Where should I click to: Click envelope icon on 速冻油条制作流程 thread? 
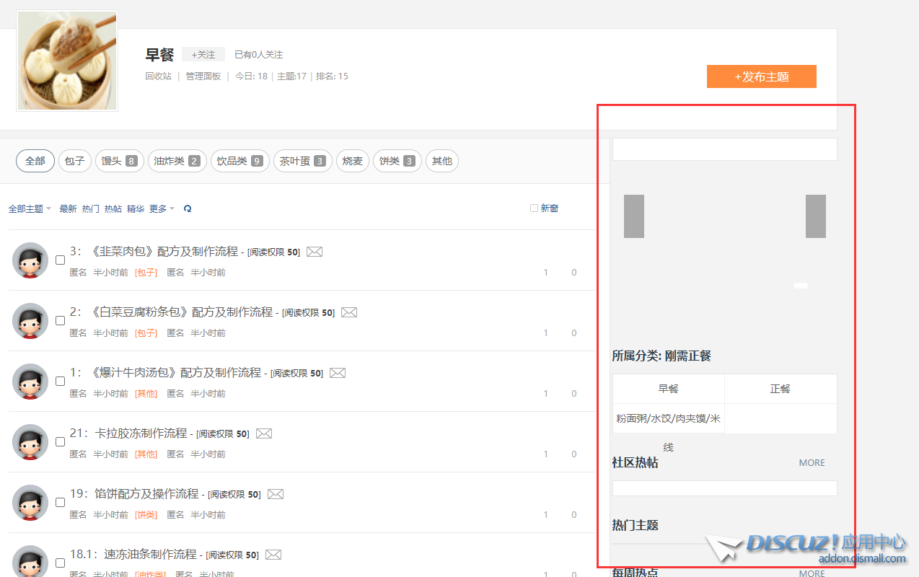tap(273, 555)
